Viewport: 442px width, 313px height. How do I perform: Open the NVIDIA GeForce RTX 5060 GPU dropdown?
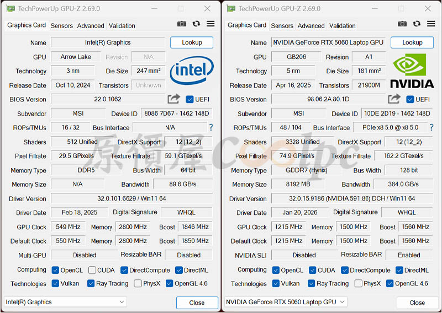click(286, 302)
